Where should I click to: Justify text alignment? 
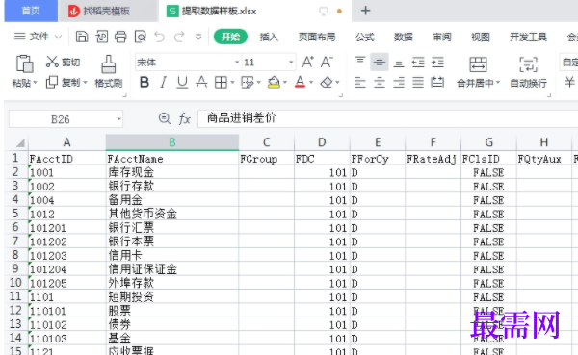(418, 82)
